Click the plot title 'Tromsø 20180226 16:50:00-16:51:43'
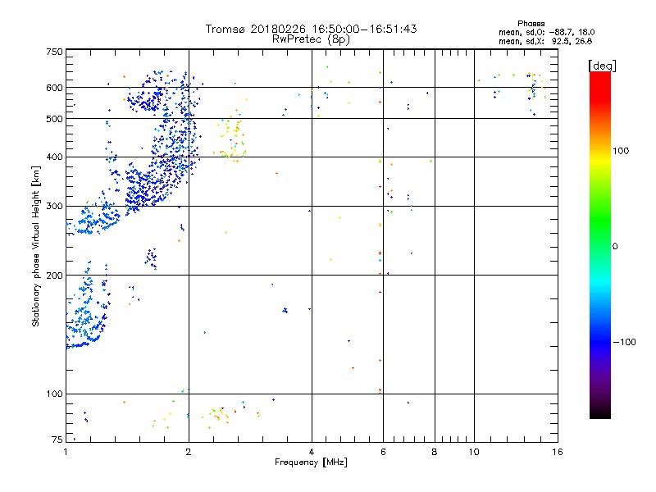Screen dimensions: 656x492 pos(311,29)
